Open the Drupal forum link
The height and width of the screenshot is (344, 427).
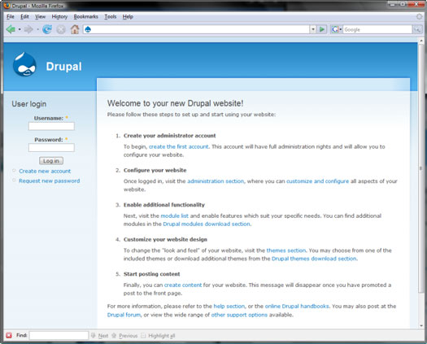pos(124,315)
